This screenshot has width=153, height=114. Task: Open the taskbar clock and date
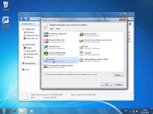pyautogui.click(x=145, y=111)
